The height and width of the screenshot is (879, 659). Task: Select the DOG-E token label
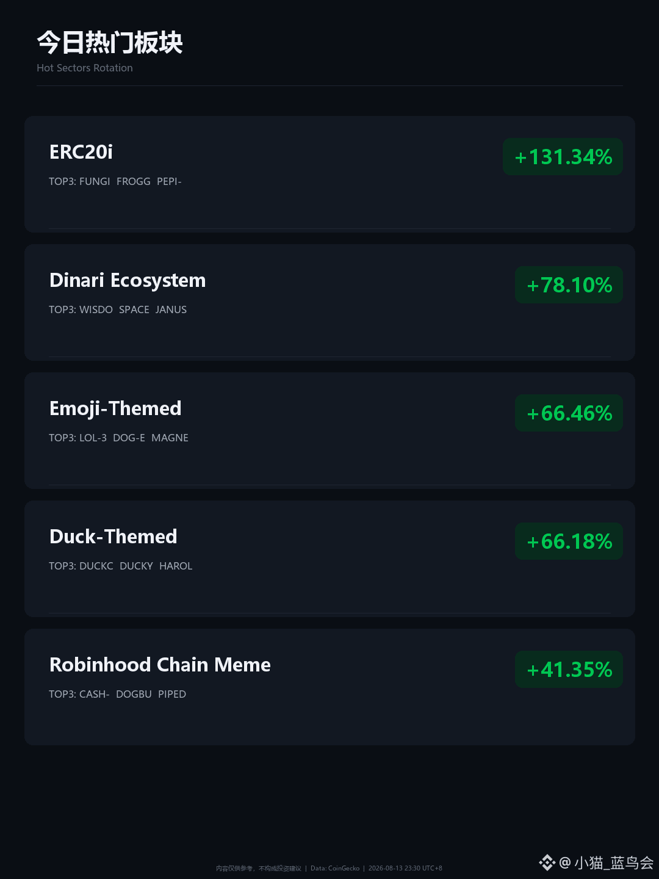pyautogui.click(x=129, y=438)
